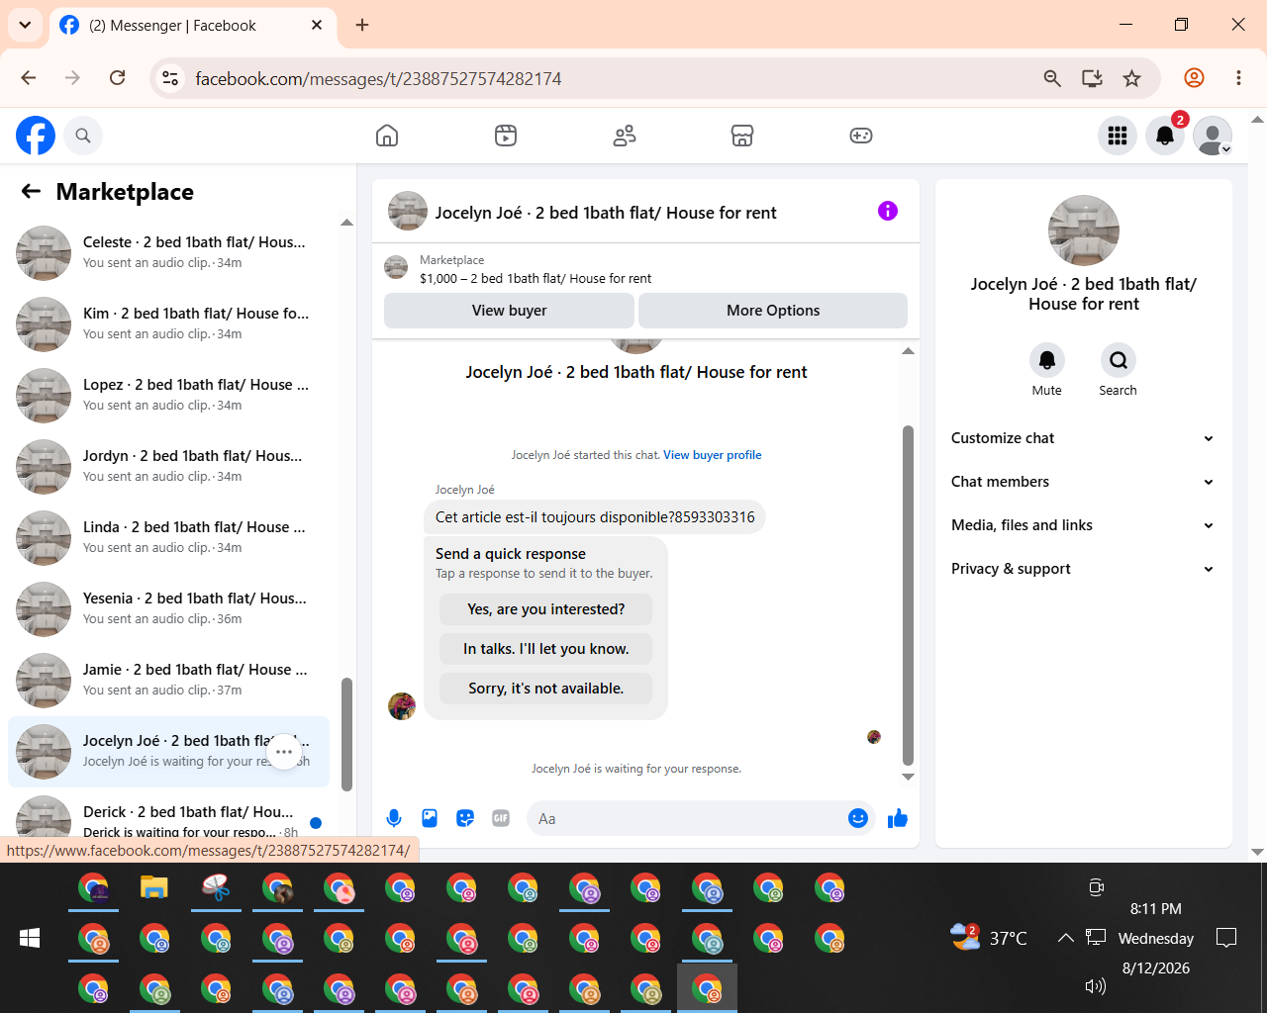View site information icon in address bar
The width and height of the screenshot is (1267, 1013).
pyautogui.click(x=170, y=78)
